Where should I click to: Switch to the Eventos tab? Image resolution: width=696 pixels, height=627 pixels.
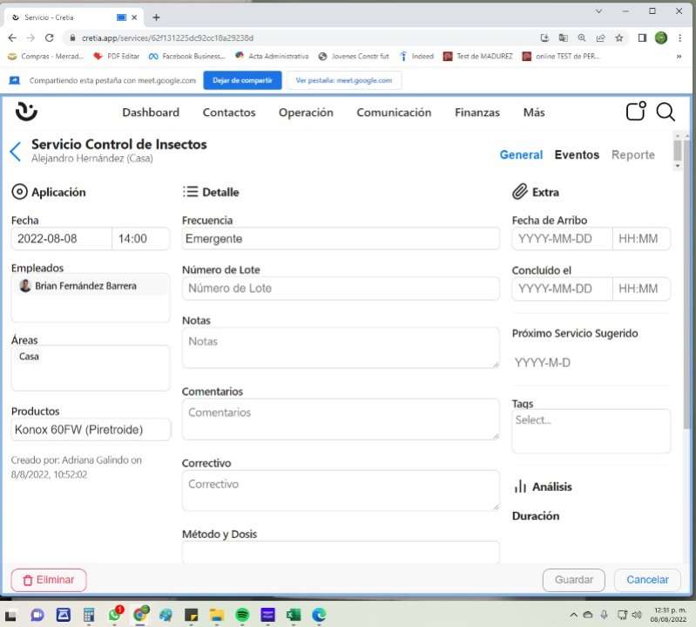click(577, 155)
